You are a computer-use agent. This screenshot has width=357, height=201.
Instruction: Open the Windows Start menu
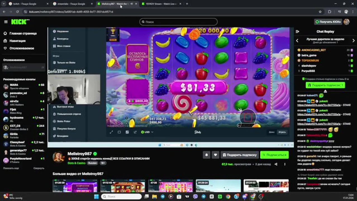pyautogui.click(x=96, y=197)
